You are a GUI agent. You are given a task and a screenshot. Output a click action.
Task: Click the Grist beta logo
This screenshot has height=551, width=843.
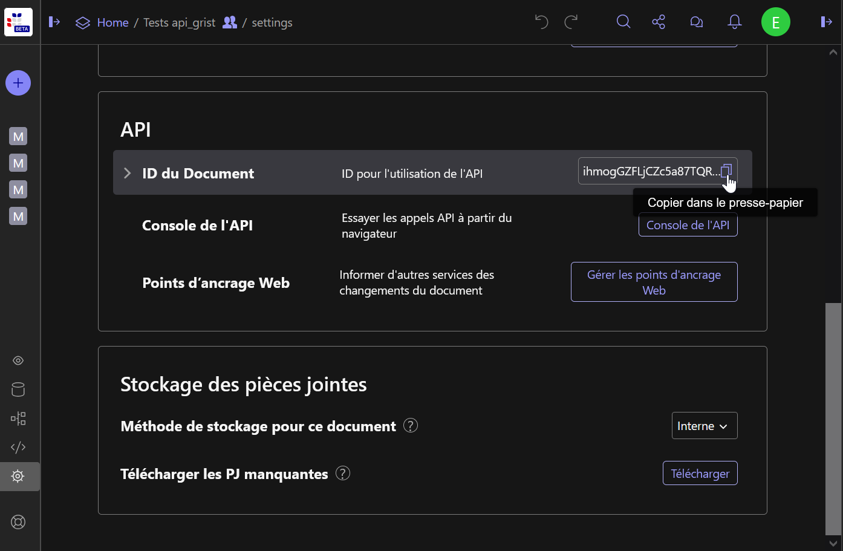18,22
